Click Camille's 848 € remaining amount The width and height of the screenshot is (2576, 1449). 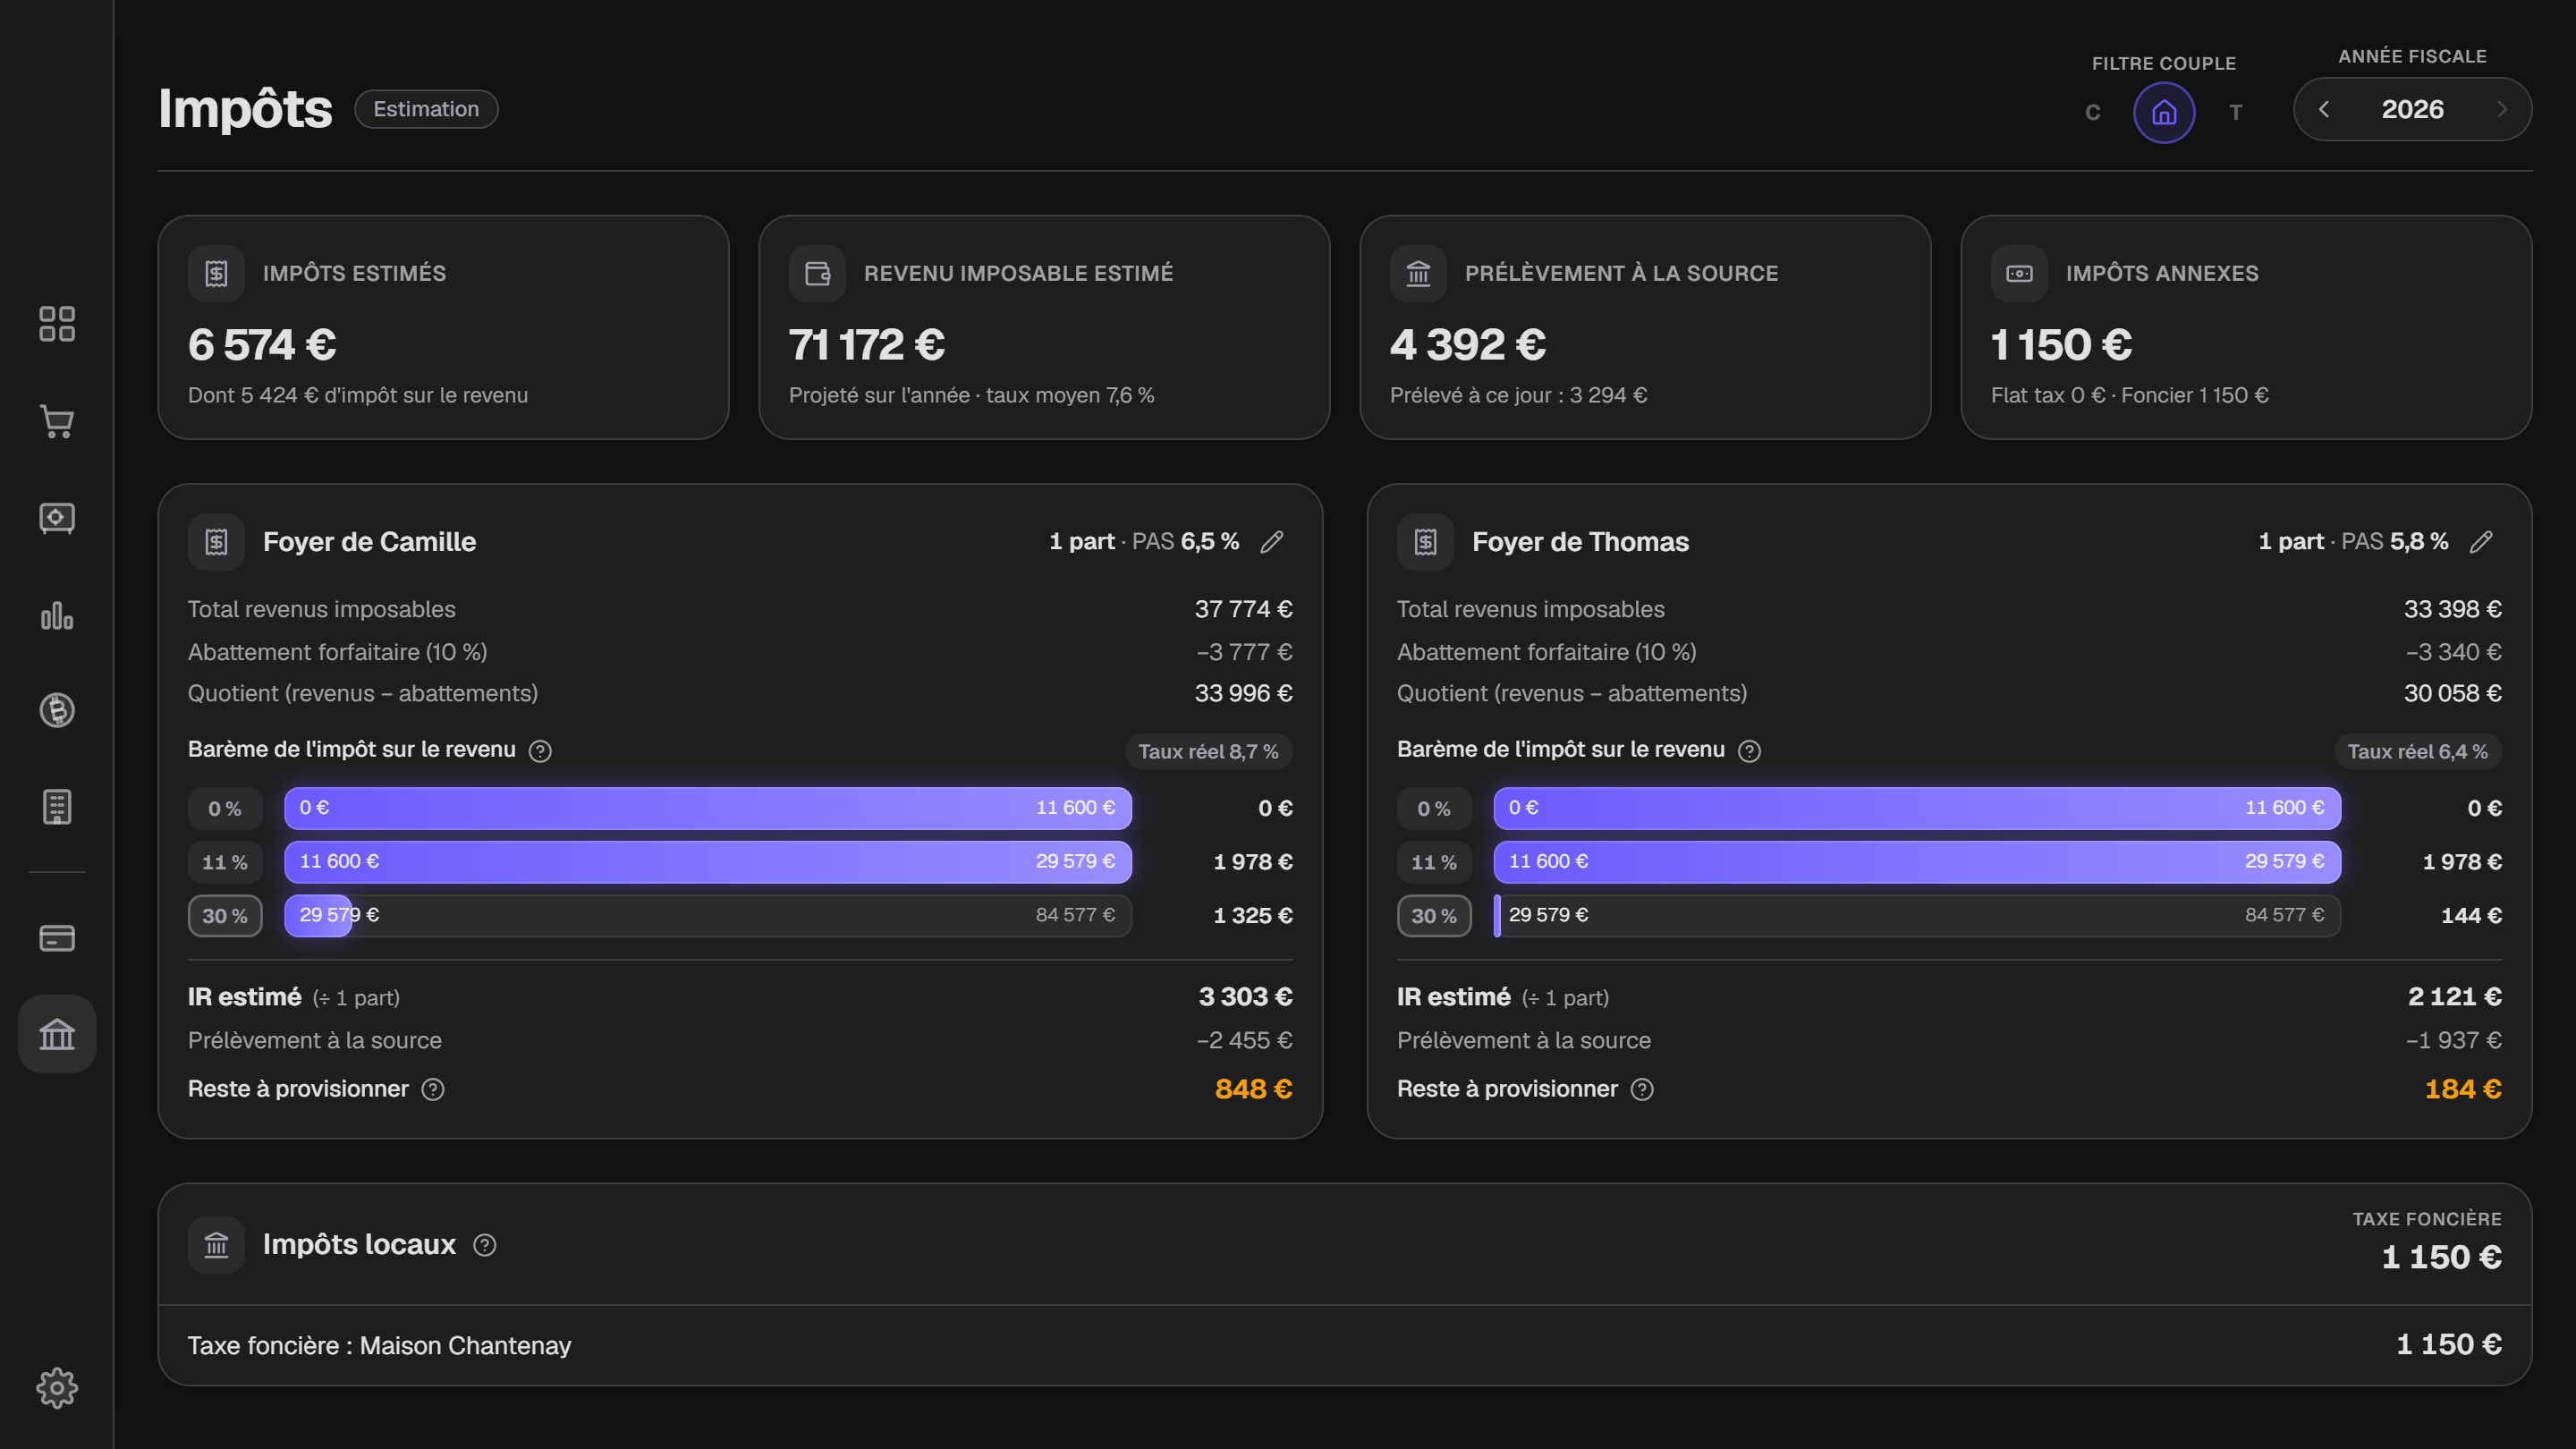pyautogui.click(x=1253, y=1090)
